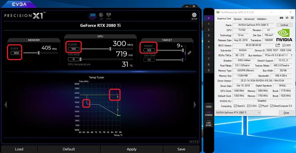Toggle the PhysX checkbox

260,106
